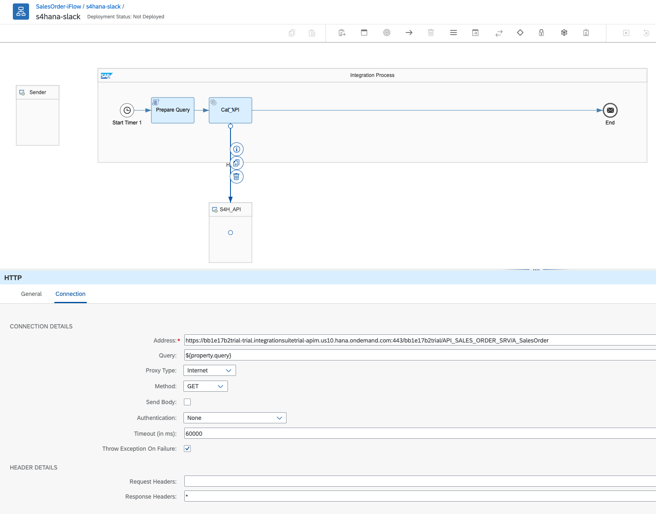
Task: Open the Call palette (box with arrow icon)
Action: click(476, 32)
